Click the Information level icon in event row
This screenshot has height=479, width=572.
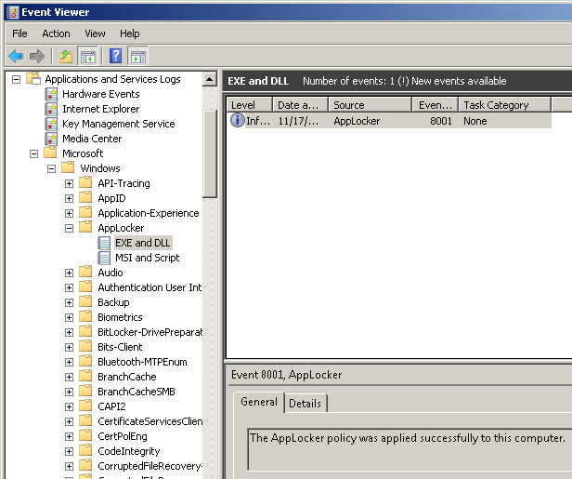click(x=237, y=120)
